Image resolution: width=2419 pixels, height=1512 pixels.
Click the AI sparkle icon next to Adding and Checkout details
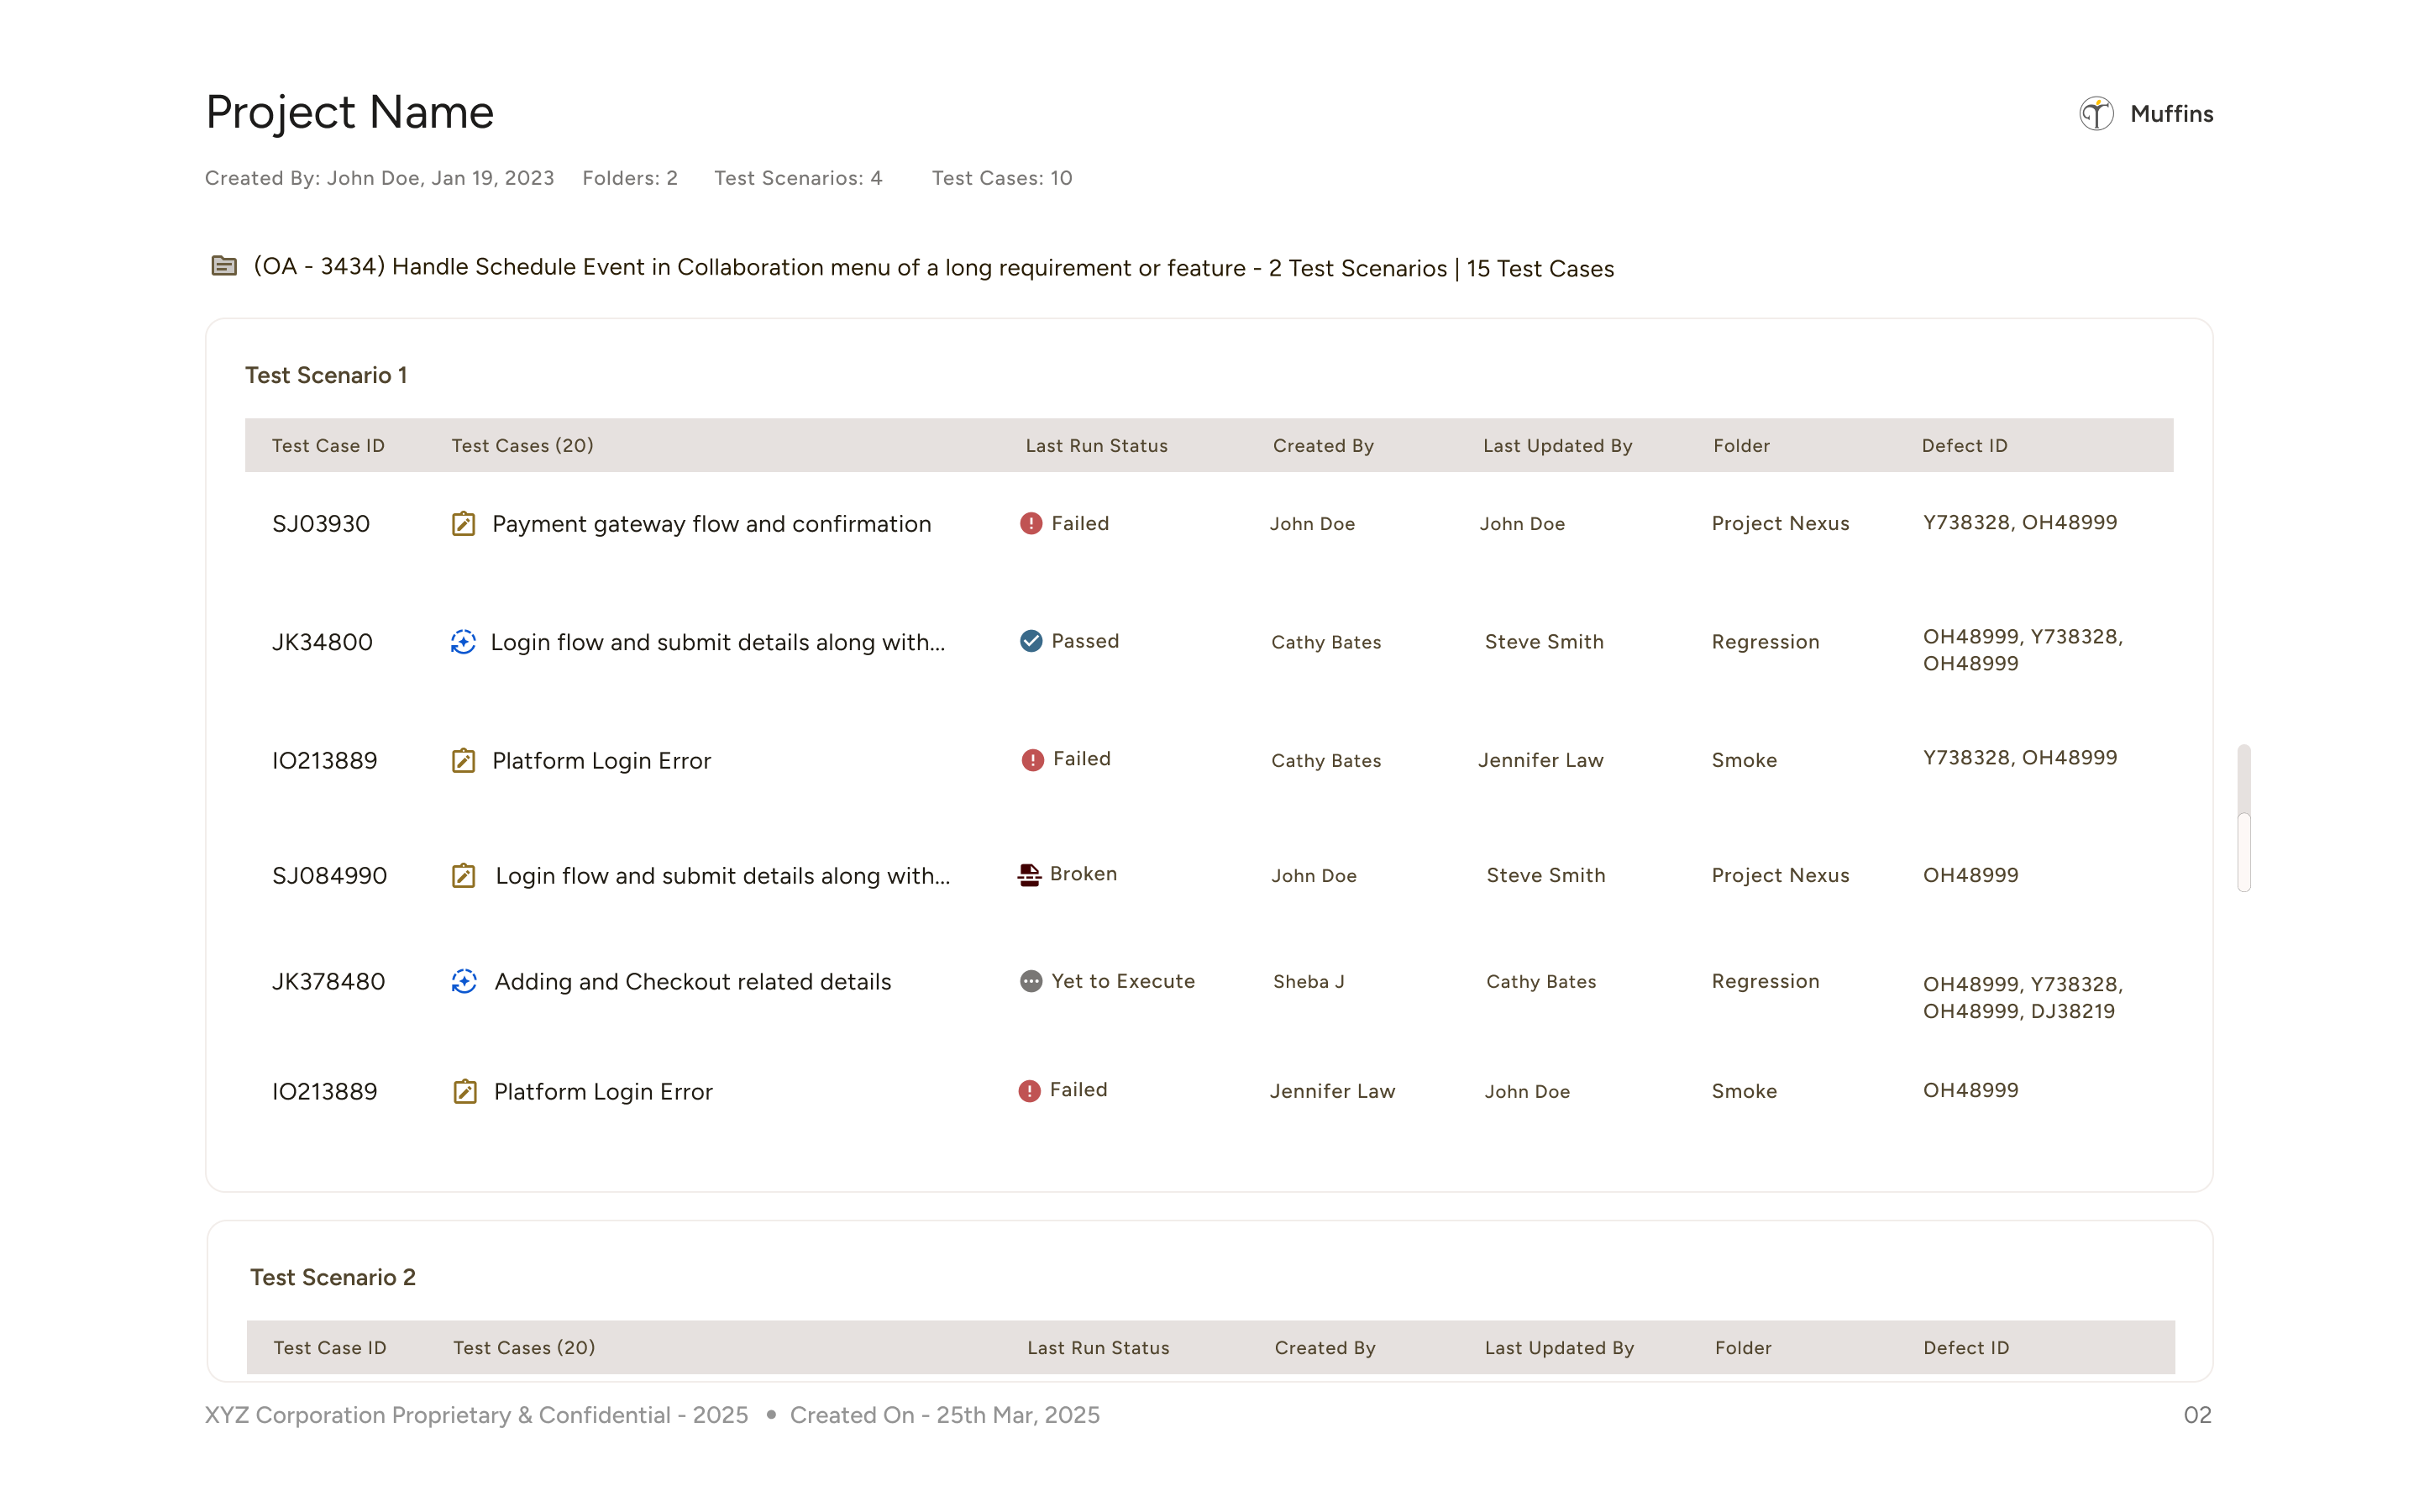(x=463, y=981)
